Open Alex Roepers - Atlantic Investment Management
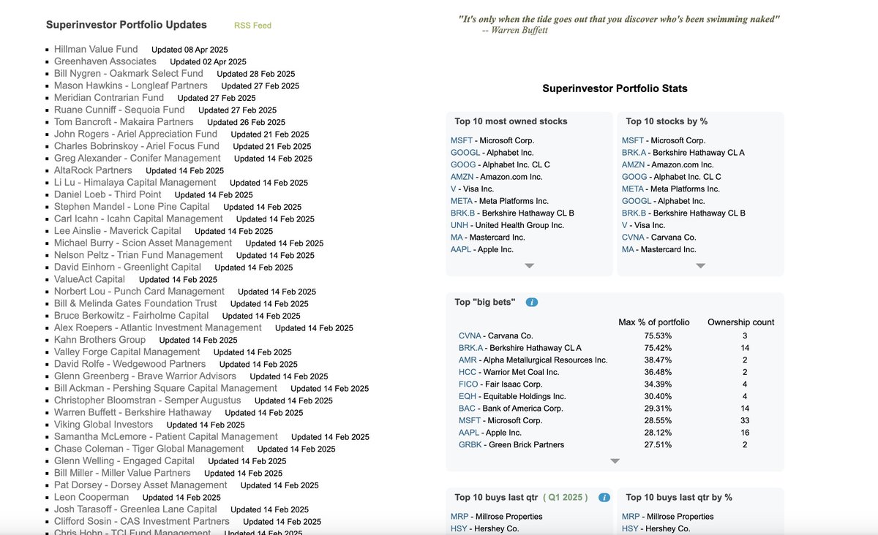This screenshot has height=535, width=878. click(x=157, y=327)
